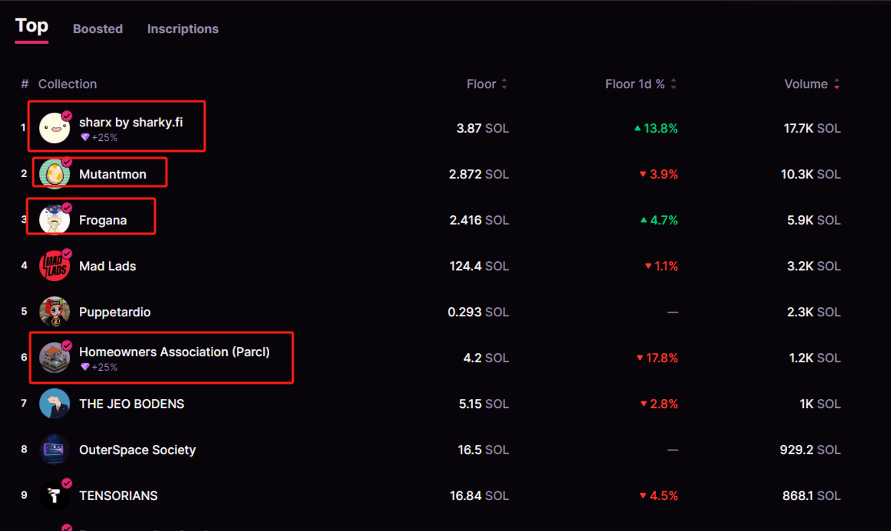Click verified badge on Homeowners Association

(67, 345)
